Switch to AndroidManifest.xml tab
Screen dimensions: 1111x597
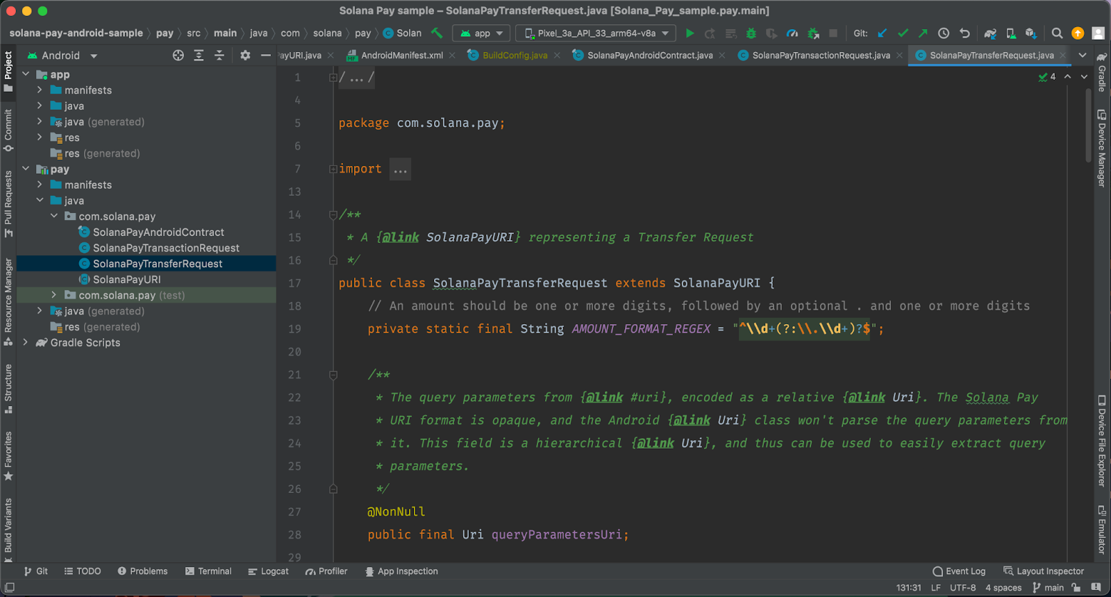click(401, 56)
